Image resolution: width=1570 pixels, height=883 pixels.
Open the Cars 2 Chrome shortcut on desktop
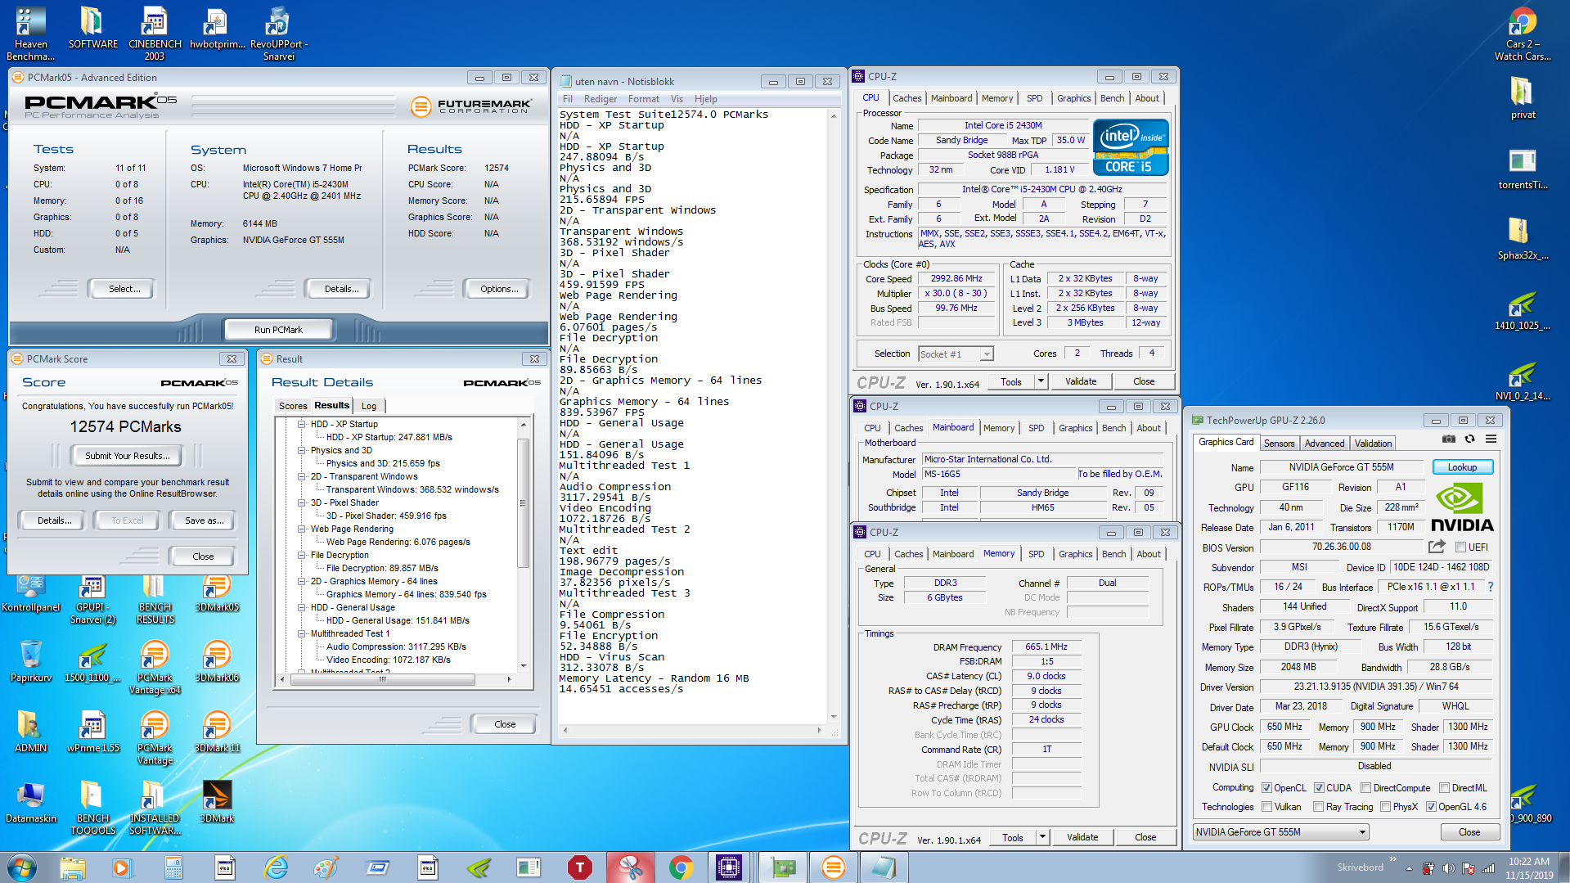[1523, 34]
